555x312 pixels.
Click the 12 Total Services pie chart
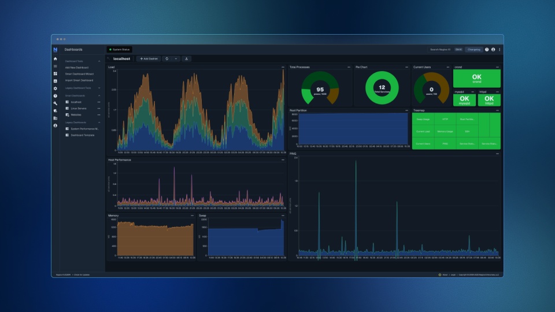382,88
